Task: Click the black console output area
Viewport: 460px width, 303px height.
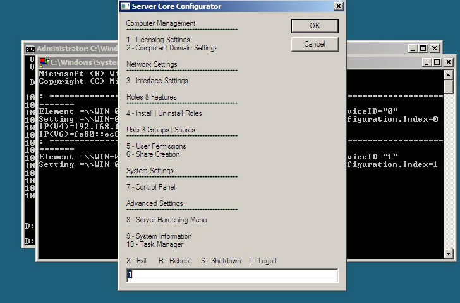Action: [x=392, y=208]
